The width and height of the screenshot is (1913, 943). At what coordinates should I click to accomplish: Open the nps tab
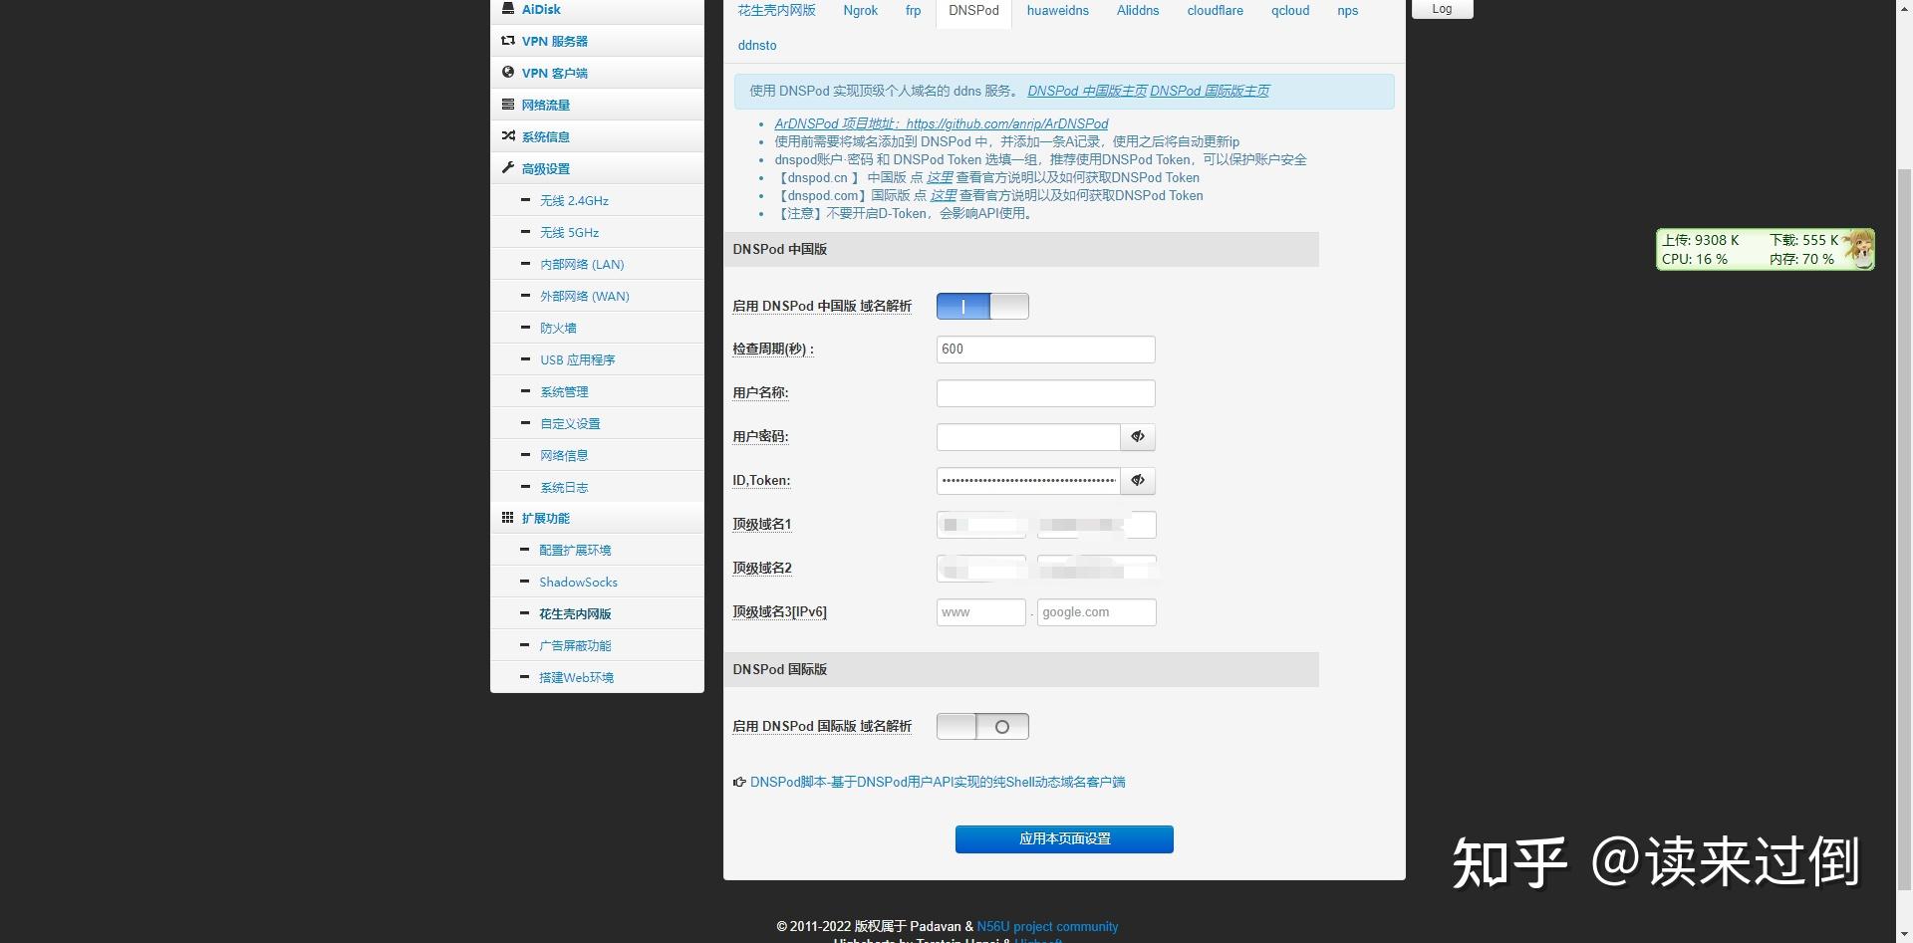click(x=1348, y=11)
